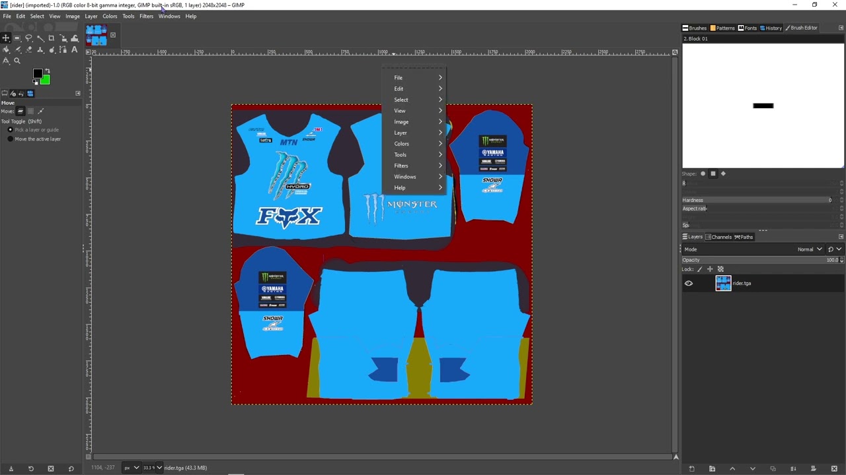Image resolution: width=846 pixels, height=475 pixels.
Task: Select the Zoom magnifier tool
Action: (x=17, y=61)
